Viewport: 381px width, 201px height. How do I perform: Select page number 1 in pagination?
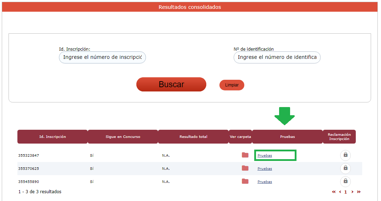tap(345, 192)
